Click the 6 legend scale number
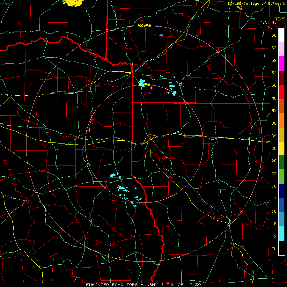Viewport: 287px width, 287px height. (x=275, y=224)
